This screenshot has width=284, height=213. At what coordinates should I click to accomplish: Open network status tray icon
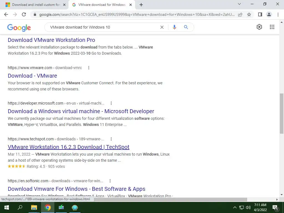(242, 207)
